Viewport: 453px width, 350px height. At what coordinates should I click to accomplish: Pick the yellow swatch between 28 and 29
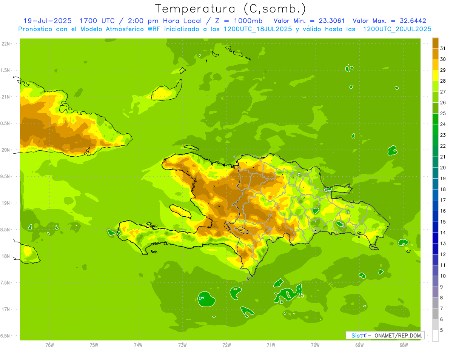(x=435, y=76)
